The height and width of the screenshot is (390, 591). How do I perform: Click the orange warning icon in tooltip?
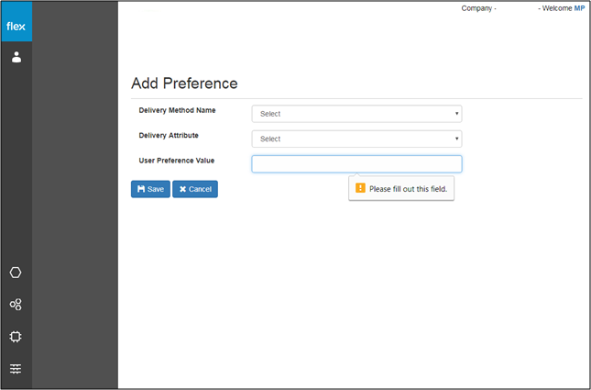click(360, 188)
